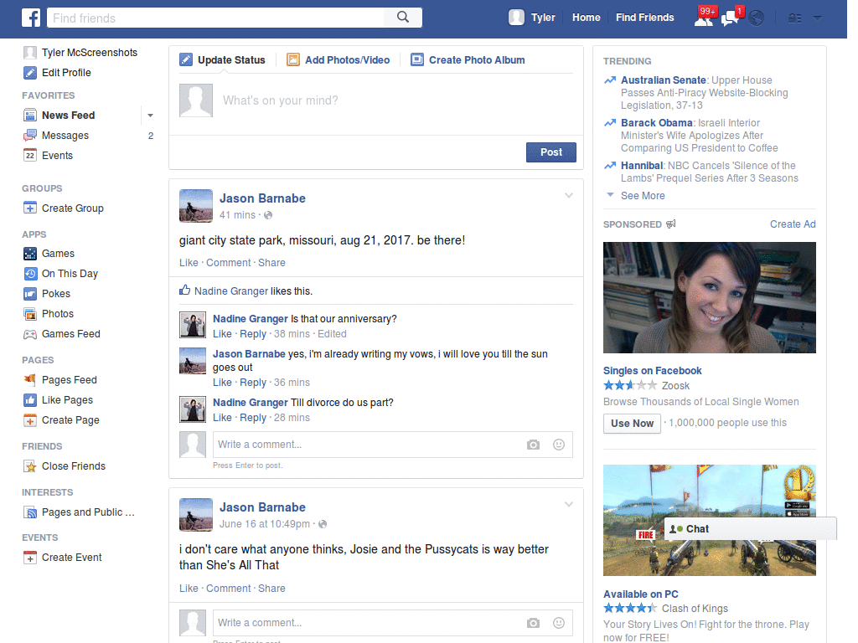Click Tyler profile avatar in top bar
Viewport: 858px width, 643px height.
click(516, 18)
